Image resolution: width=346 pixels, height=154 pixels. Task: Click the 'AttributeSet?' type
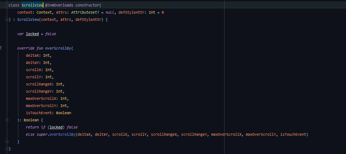[x=85, y=13]
